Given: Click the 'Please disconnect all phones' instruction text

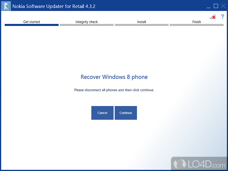Looking at the screenshot, I should (x=114, y=90).
